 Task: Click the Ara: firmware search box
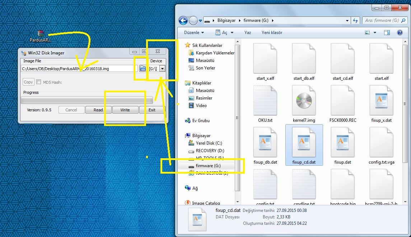385,20
